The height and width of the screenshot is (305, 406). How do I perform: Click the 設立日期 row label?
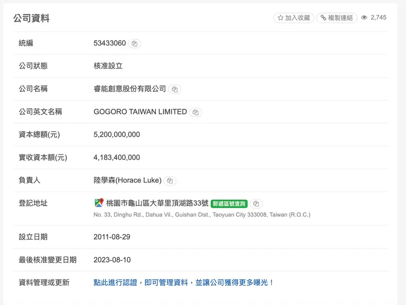[33, 237]
